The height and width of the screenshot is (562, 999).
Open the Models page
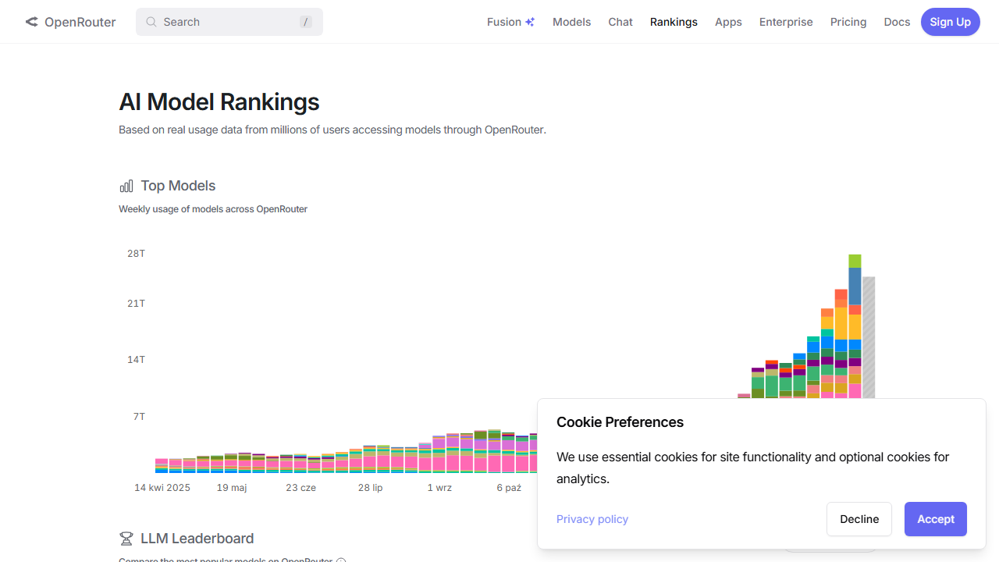point(571,22)
